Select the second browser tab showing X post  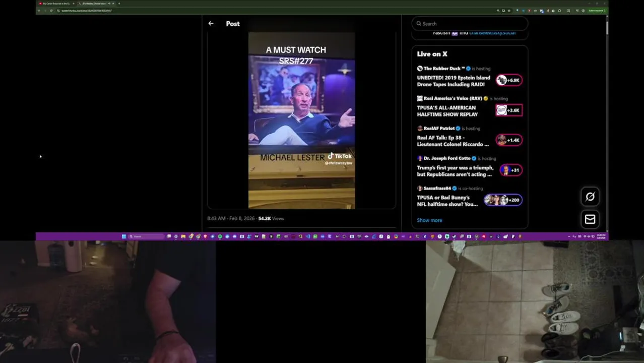[x=96, y=4]
